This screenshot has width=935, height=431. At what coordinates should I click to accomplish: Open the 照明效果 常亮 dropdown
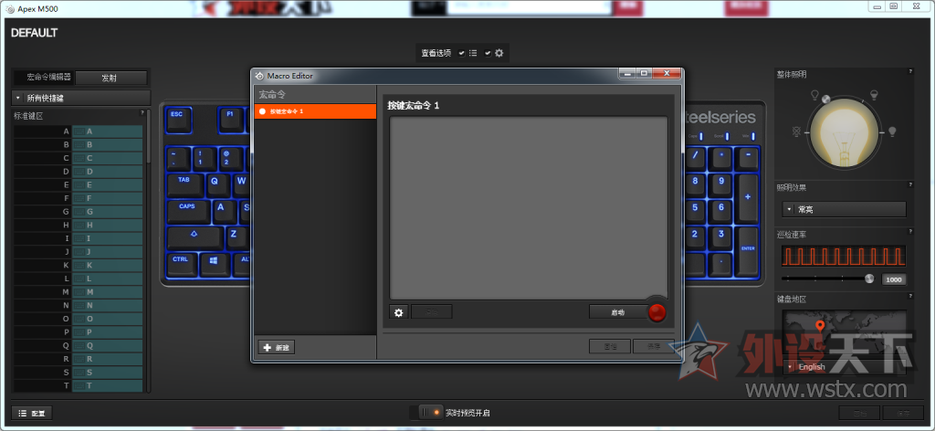point(844,209)
